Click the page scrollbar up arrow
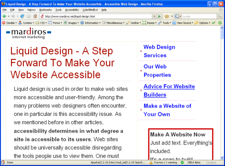The image size is (225, 166). click(x=222, y=28)
